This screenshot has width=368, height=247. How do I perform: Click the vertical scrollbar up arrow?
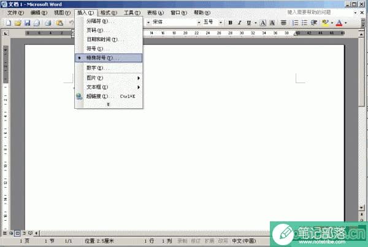361,34
